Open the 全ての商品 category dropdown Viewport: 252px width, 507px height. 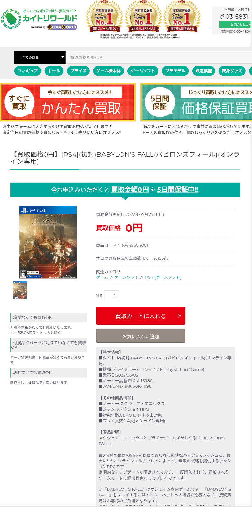point(40,57)
